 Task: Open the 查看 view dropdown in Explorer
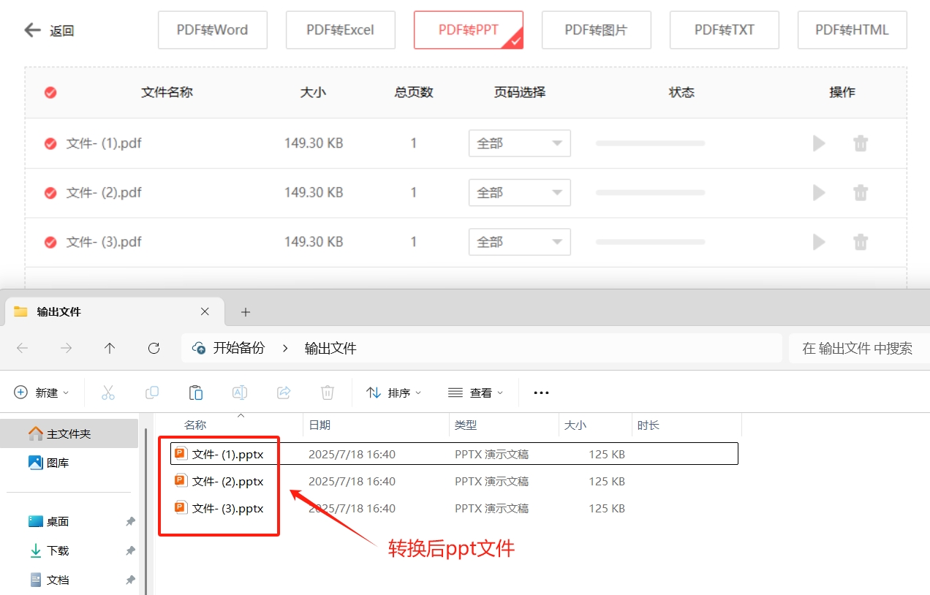pyautogui.click(x=476, y=393)
